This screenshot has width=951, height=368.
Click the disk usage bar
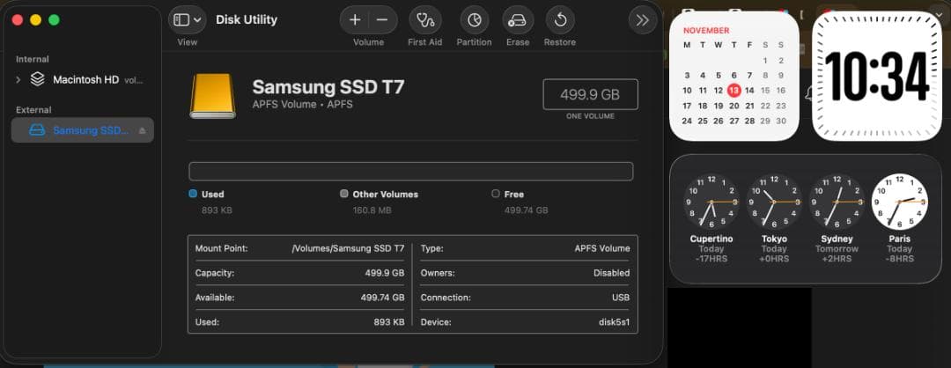coord(410,171)
